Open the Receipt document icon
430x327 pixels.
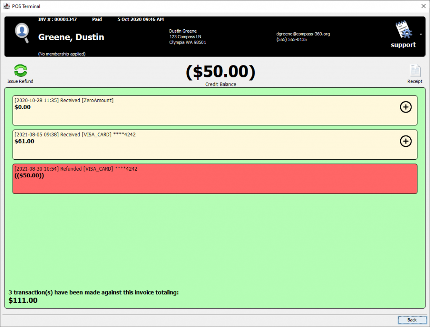pos(415,70)
